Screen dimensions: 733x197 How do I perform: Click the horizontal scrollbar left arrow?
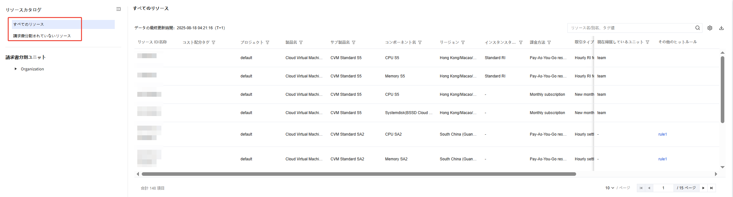138,174
